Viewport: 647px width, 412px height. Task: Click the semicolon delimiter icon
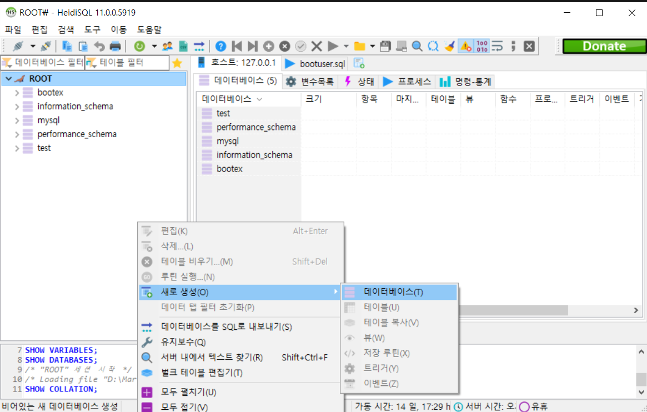(513, 46)
